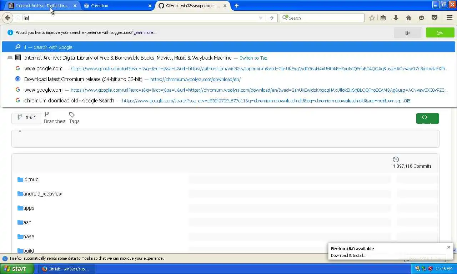Open the Pocket icon
The image size is (457, 274).
pos(435,18)
